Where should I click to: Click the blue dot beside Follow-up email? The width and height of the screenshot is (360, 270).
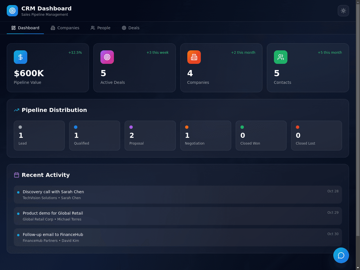click(x=18, y=235)
